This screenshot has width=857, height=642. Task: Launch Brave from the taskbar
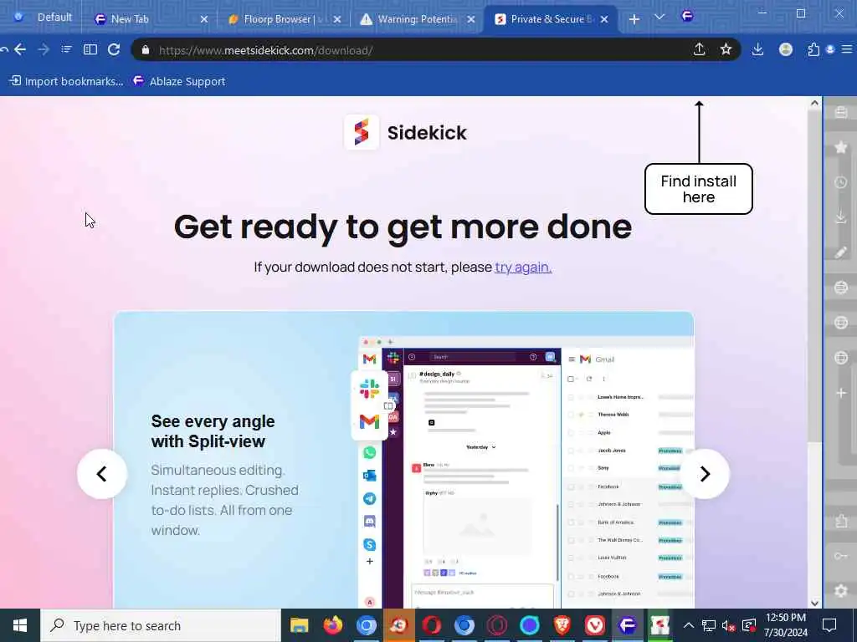[x=562, y=625]
